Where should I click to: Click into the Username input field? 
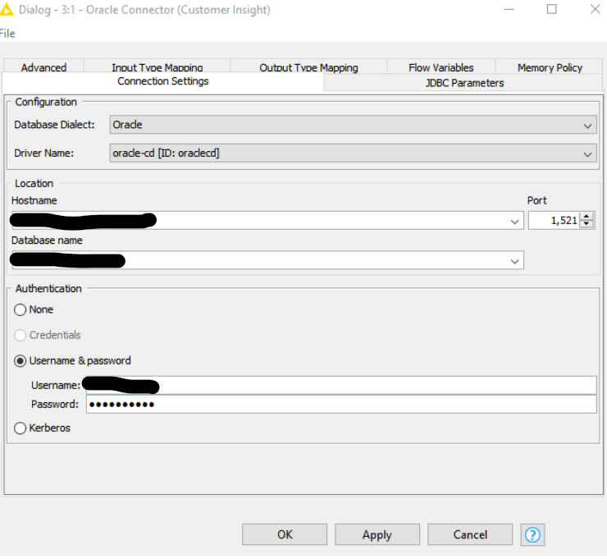(x=341, y=385)
